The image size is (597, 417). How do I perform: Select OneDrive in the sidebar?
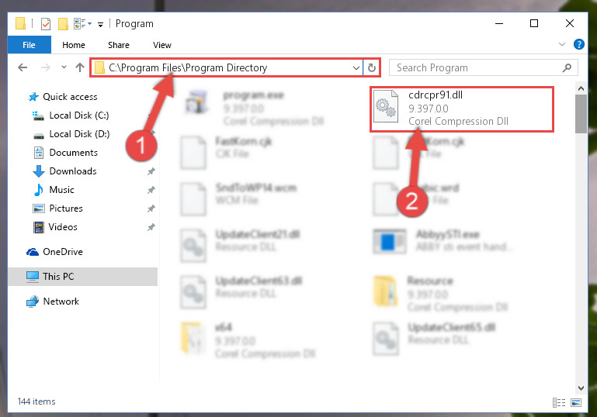click(x=62, y=252)
